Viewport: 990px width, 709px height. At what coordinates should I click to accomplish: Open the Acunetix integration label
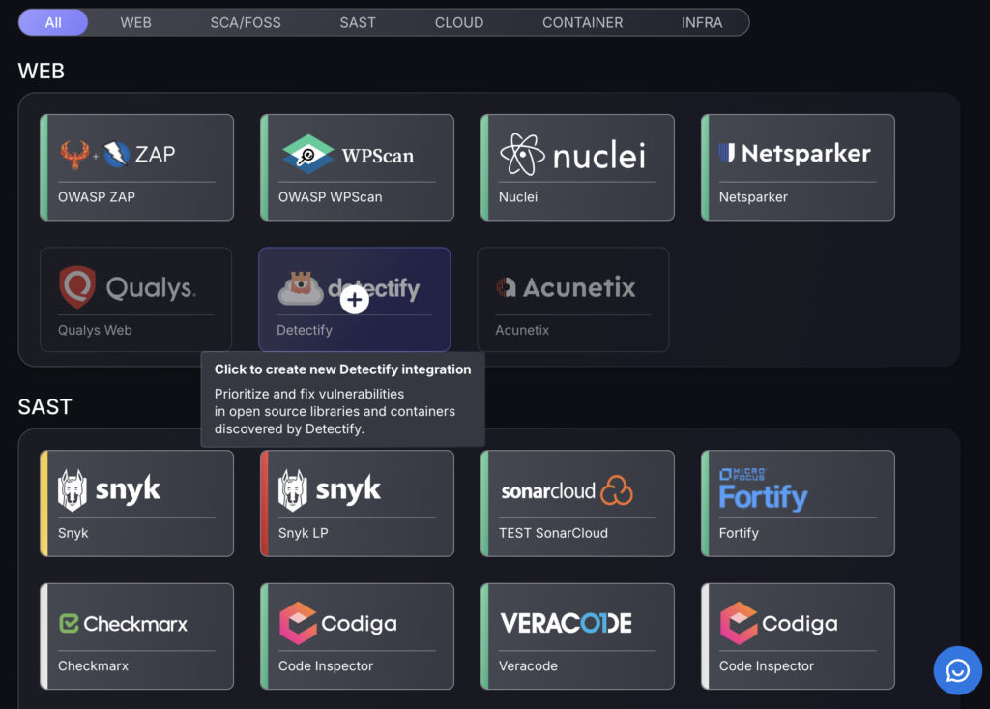click(x=522, y=330)
